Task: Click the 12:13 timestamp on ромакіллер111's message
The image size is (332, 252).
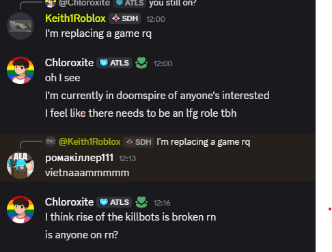Action: tap(127, 158)
